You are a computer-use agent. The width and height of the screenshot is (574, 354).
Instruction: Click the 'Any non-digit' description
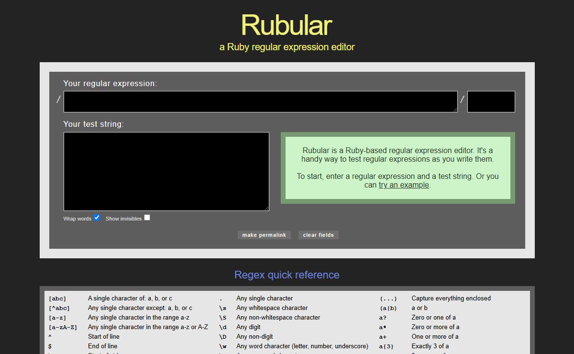coord(254,337)
